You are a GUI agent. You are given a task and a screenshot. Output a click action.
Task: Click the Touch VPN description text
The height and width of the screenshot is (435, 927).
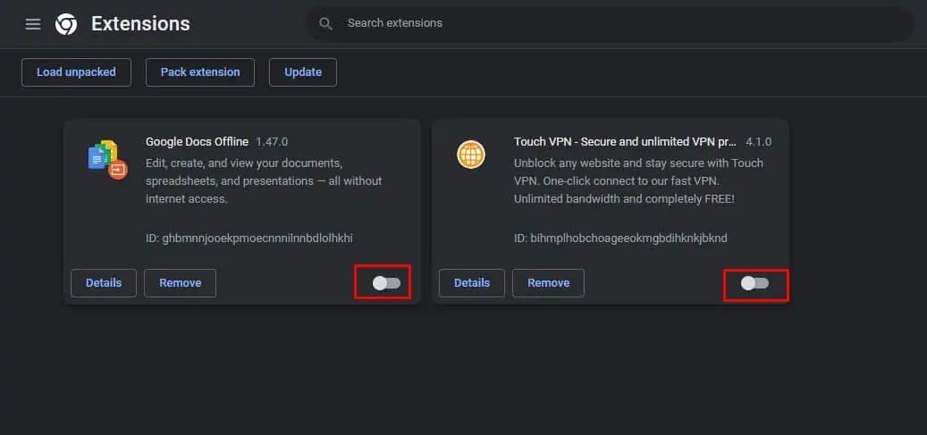pyautogui.click(x=638, y=180)
